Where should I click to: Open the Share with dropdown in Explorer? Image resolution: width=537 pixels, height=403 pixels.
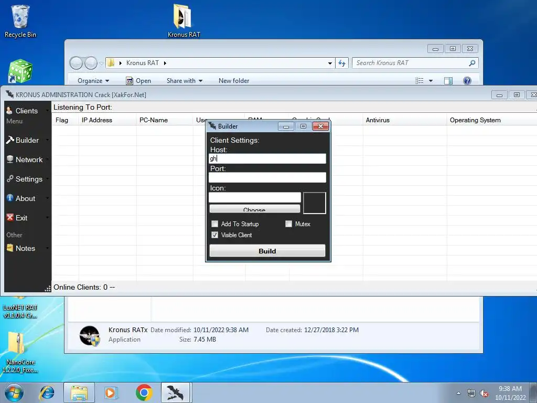[185, 80]
